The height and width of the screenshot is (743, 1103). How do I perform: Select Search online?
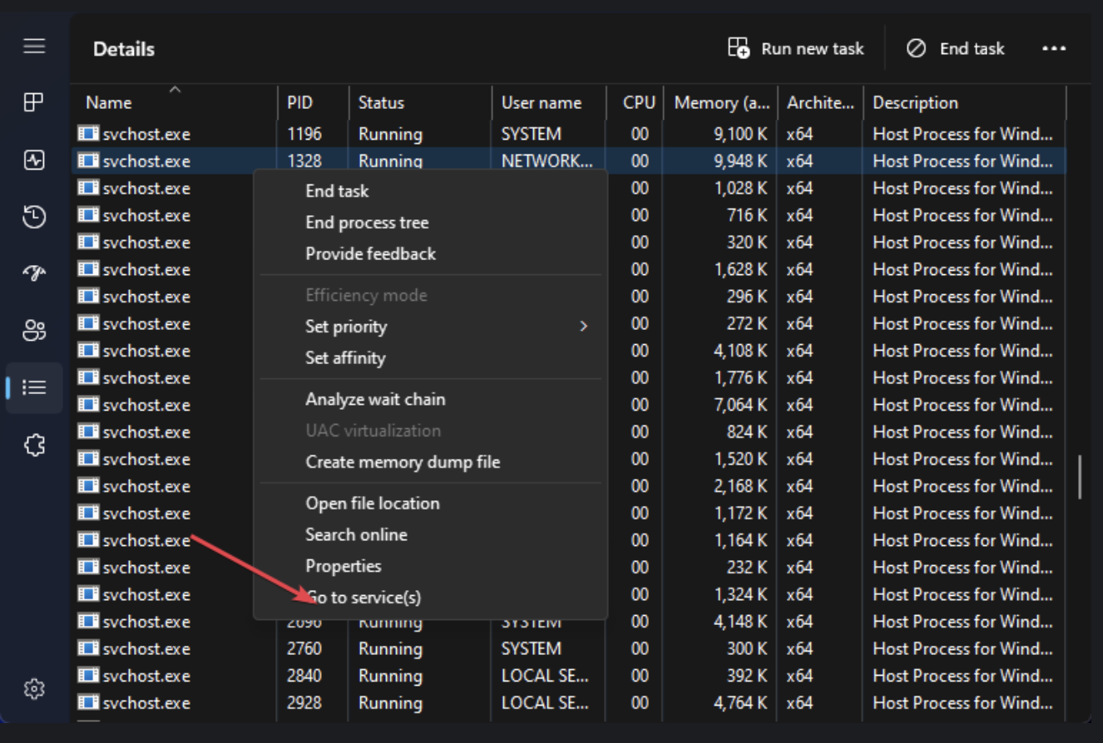tap(356, 534)
